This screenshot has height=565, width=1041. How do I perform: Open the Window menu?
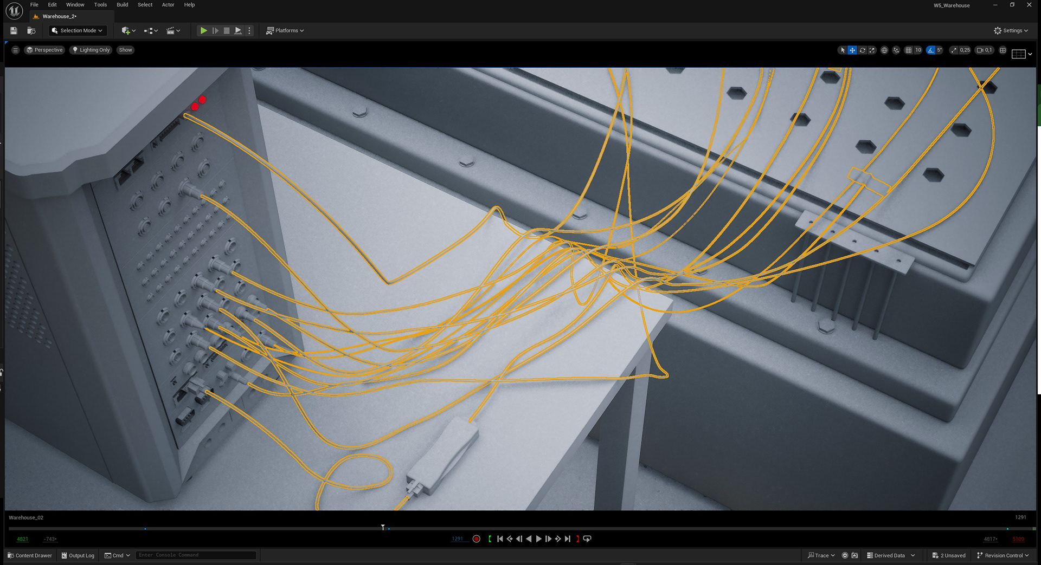pos(75,5)
